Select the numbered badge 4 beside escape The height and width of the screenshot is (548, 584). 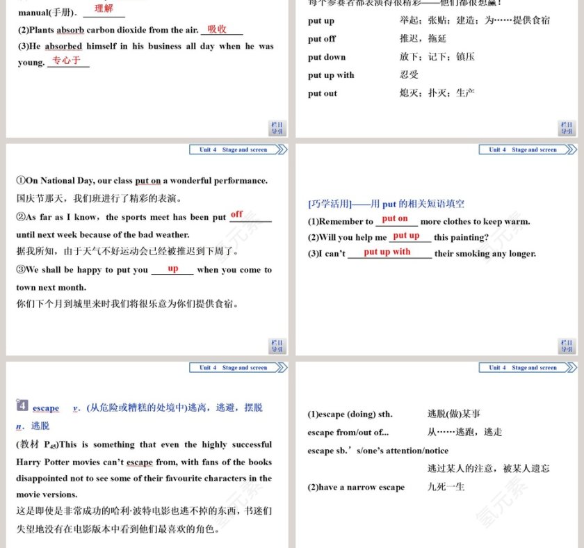point(21,408)
